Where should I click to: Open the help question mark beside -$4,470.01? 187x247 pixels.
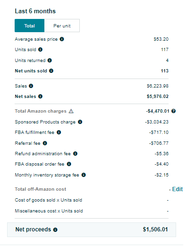click(173, 111)
